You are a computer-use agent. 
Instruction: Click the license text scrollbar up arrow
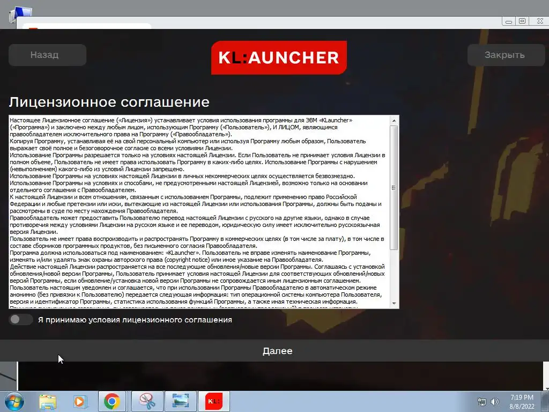[x=394, y=121]
